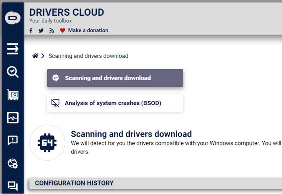
Task: Click breadcrumb Scanning and drivers download
Action: pyautogui.click(x=88, y=56)
